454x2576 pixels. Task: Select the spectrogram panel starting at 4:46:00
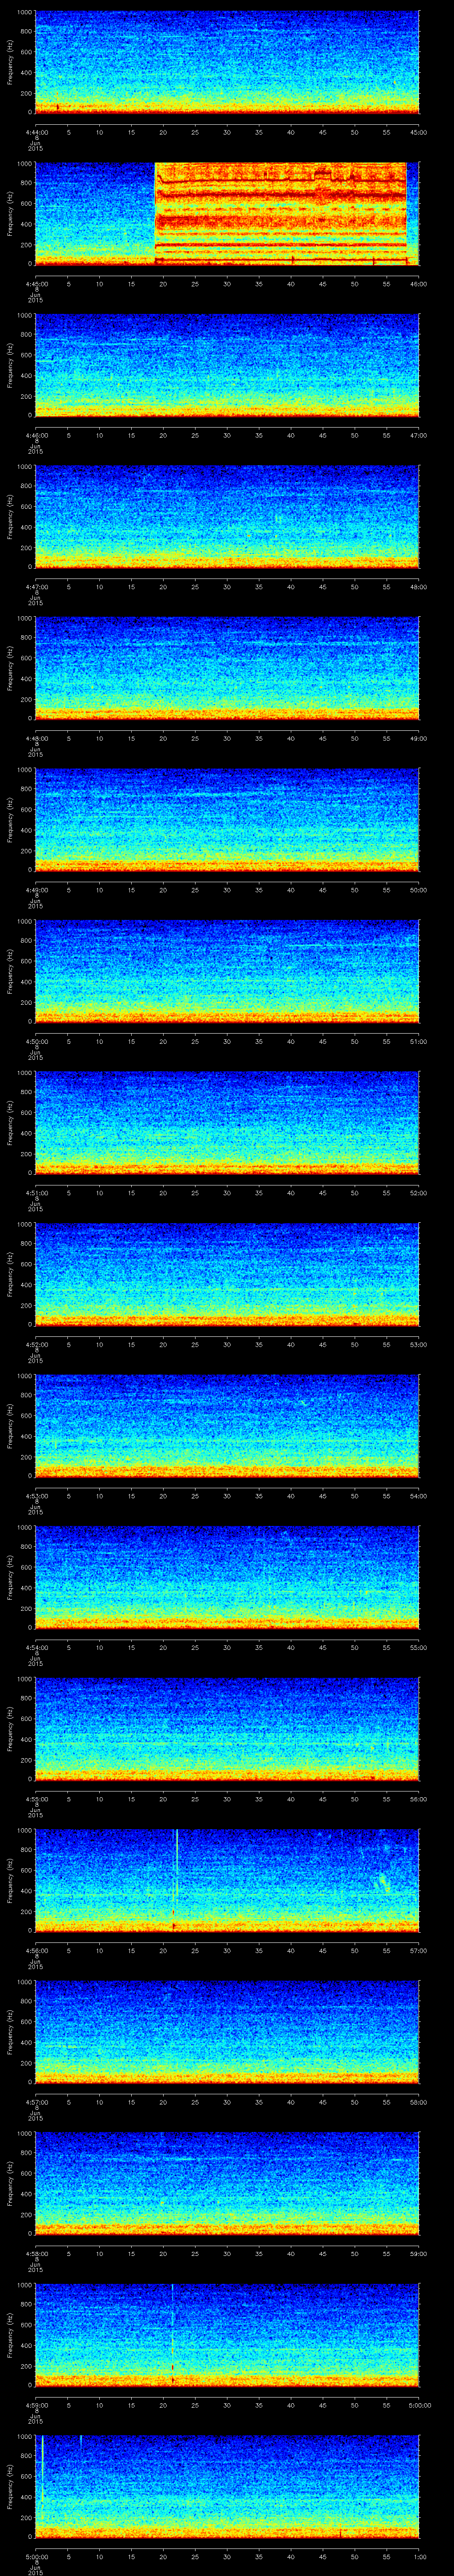click(227, 365)
